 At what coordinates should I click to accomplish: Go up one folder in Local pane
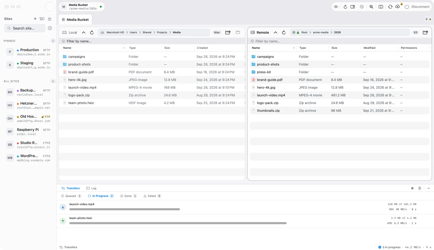click(84, 33)
